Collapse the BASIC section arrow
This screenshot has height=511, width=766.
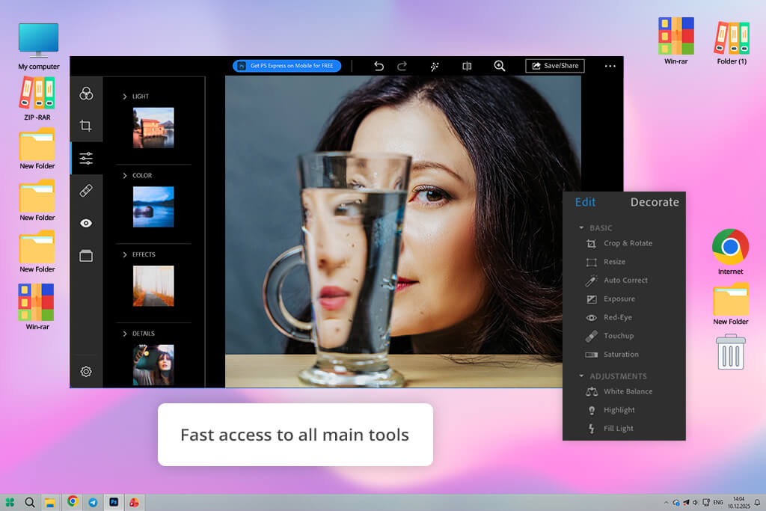click(581, 227)
